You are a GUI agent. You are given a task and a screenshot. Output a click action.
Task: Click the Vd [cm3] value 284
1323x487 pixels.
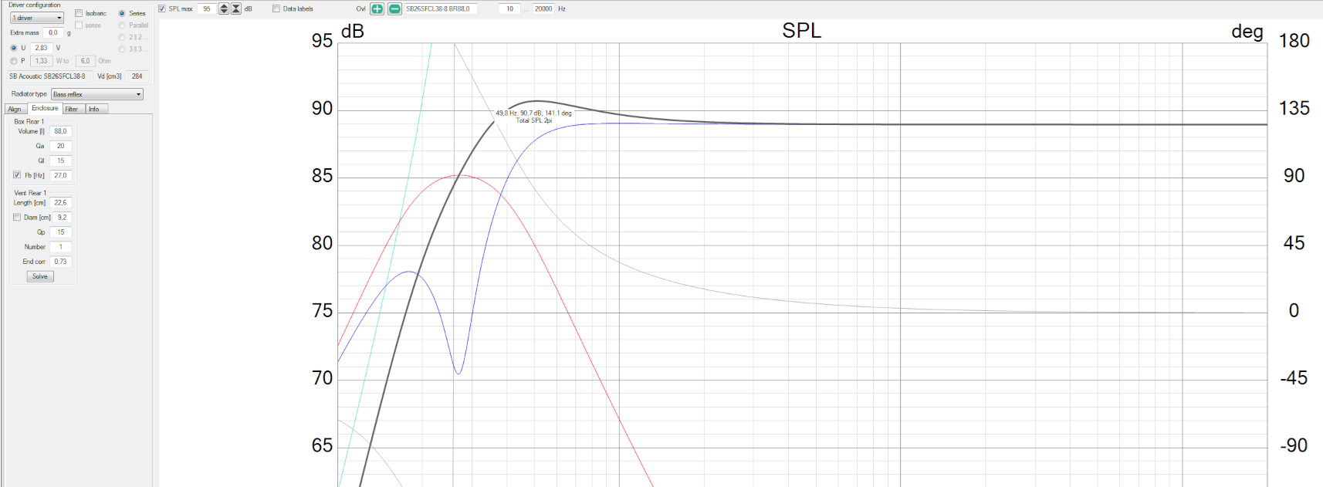[137, 76]
